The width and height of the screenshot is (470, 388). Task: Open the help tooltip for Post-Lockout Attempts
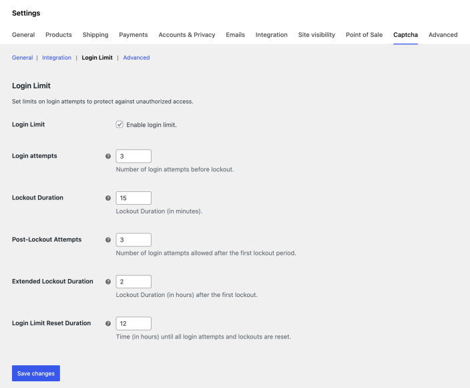[108, 239]
